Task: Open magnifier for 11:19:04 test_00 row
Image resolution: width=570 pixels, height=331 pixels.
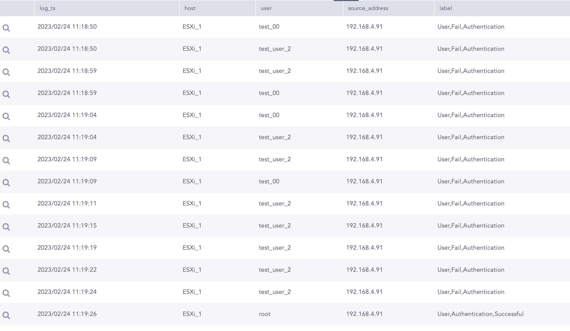Action: (6, 116)
